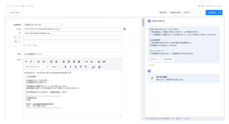The width and height of the screenshot is (229, 124).
Task: Enable the 送信予約 checkbox
Action: click(158, 13)
